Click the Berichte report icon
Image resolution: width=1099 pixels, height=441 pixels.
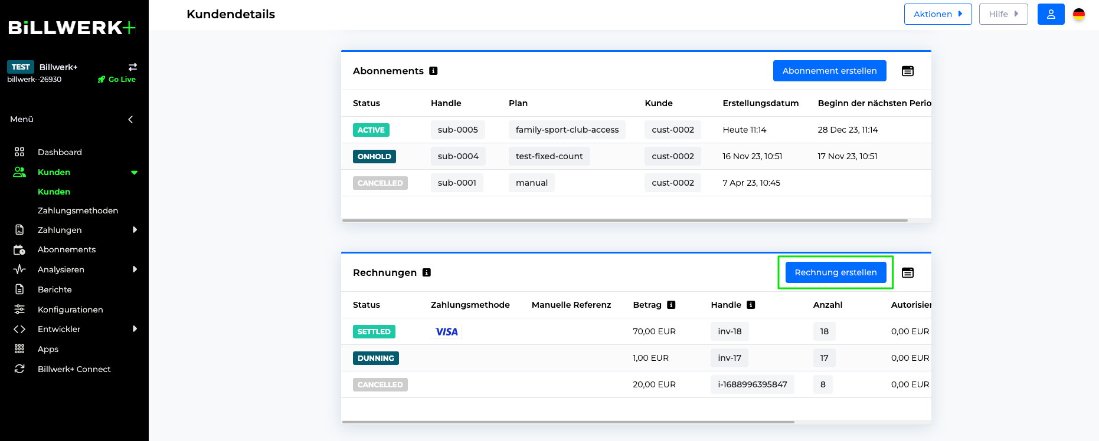[x=19, y=289]
